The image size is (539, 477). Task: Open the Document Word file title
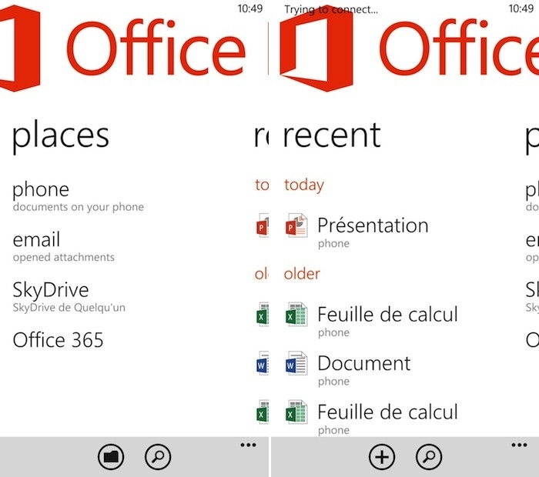364,363
